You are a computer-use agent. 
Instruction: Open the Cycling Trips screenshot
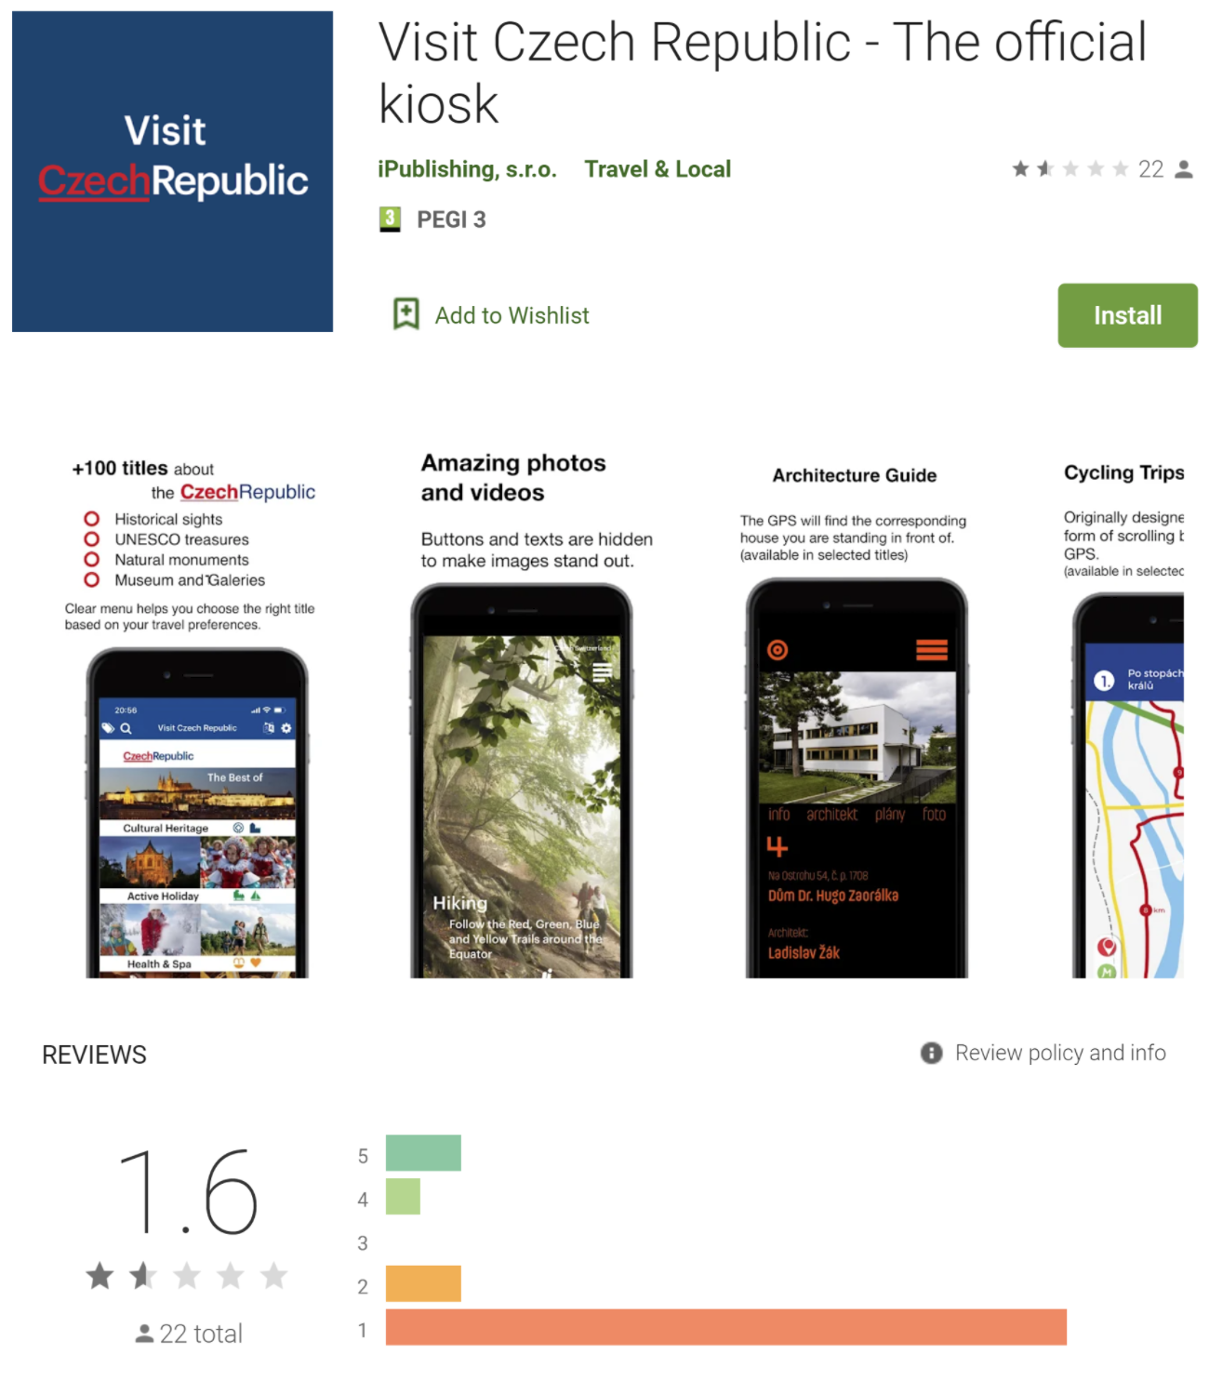[1124, 715]
